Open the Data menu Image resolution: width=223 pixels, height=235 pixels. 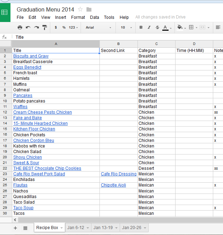(x=95, y=17)
